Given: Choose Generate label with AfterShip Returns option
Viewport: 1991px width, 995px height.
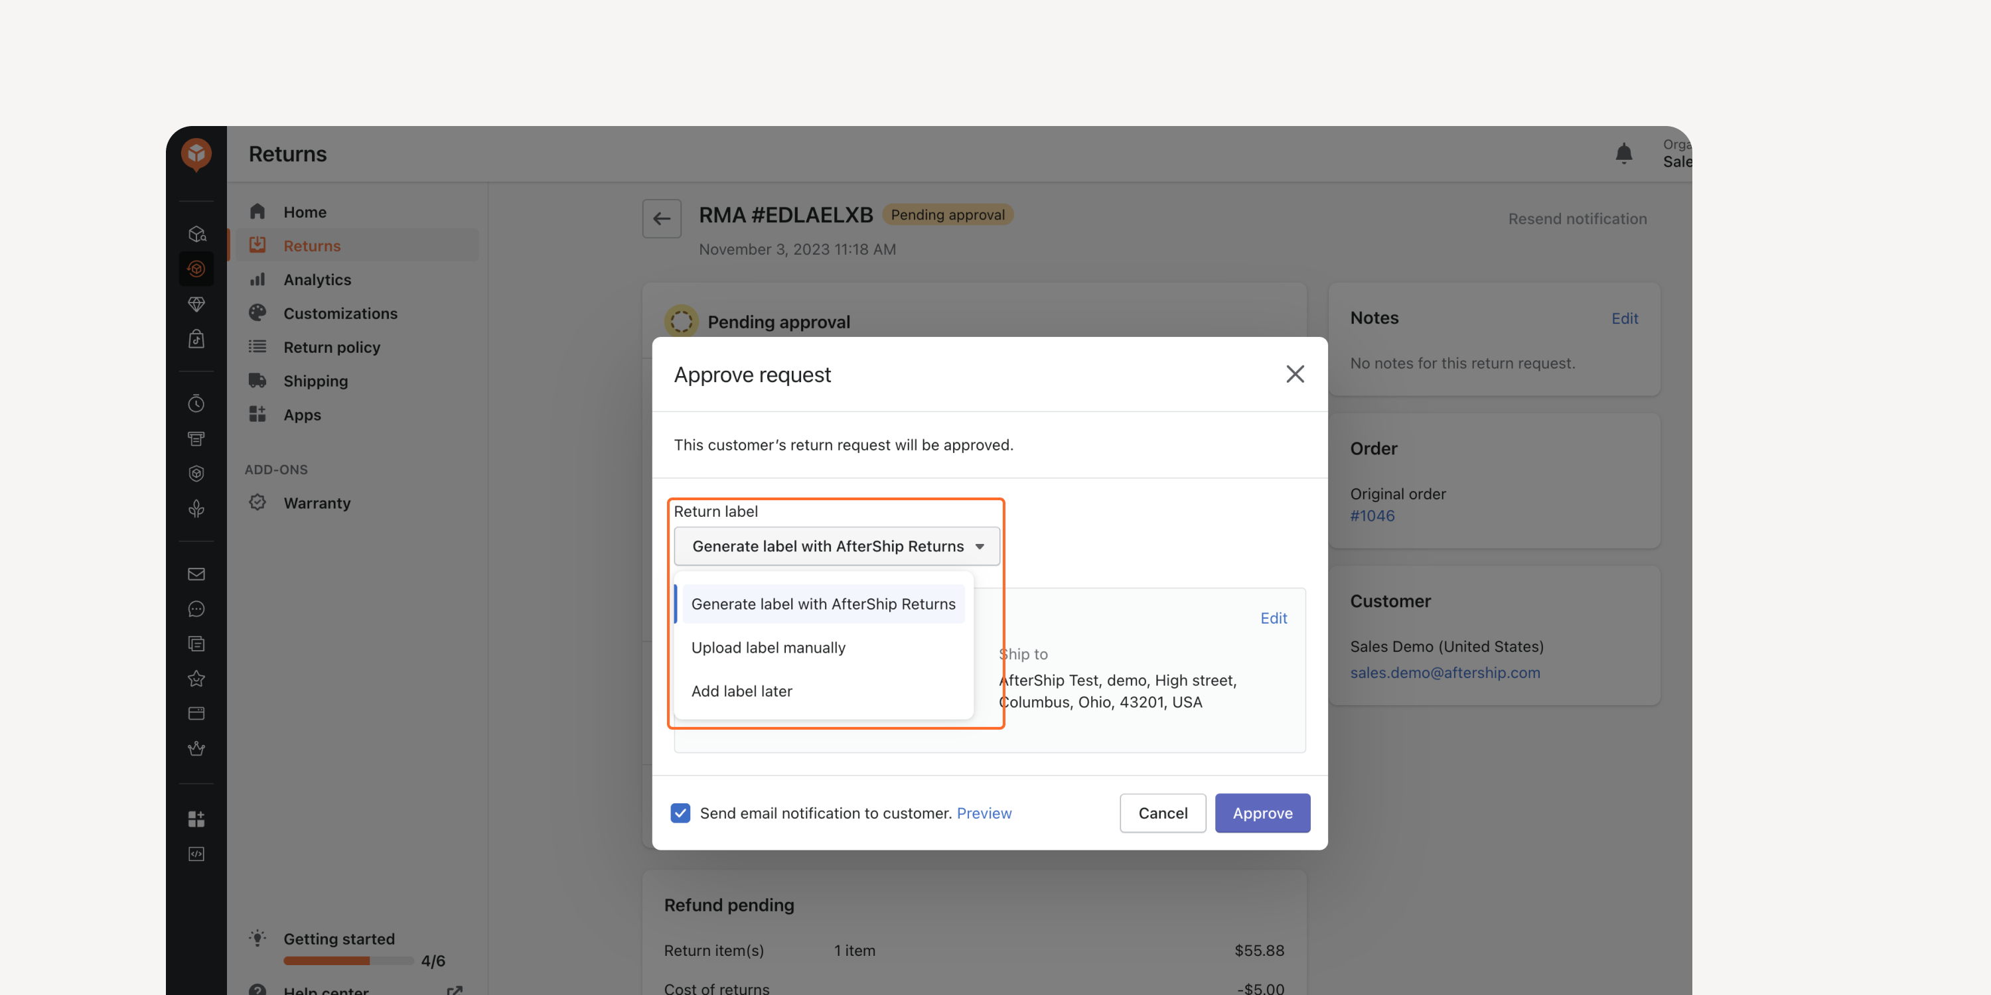Looking at the screenshot, I should click(x=822, y=604).
